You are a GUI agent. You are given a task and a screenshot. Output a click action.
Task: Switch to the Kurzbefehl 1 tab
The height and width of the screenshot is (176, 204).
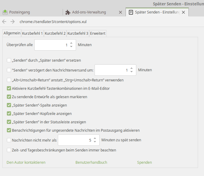pos(32,34)
